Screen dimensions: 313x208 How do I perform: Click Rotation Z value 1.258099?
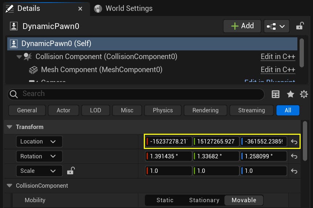(x=264, y=156)
